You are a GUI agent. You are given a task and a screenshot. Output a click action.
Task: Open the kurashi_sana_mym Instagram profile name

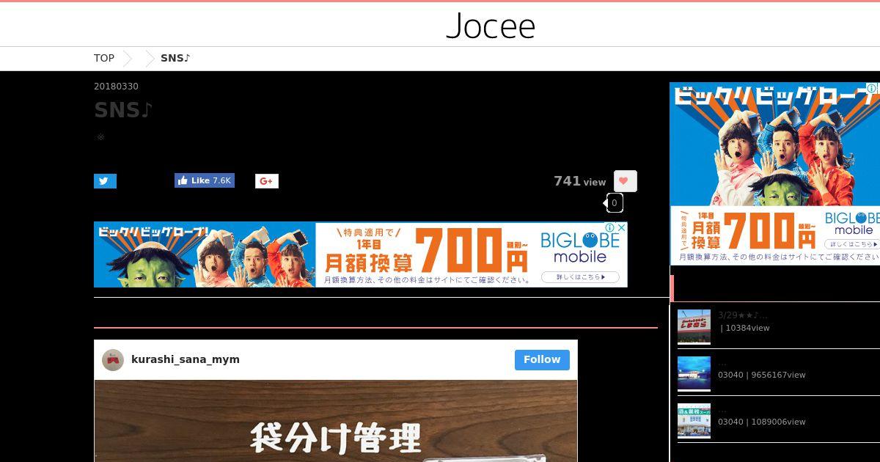[x=186, y=359]
